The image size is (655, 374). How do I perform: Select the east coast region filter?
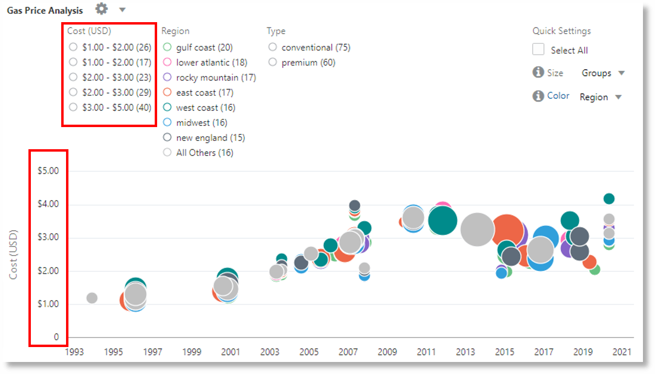(x=167, y=92)
